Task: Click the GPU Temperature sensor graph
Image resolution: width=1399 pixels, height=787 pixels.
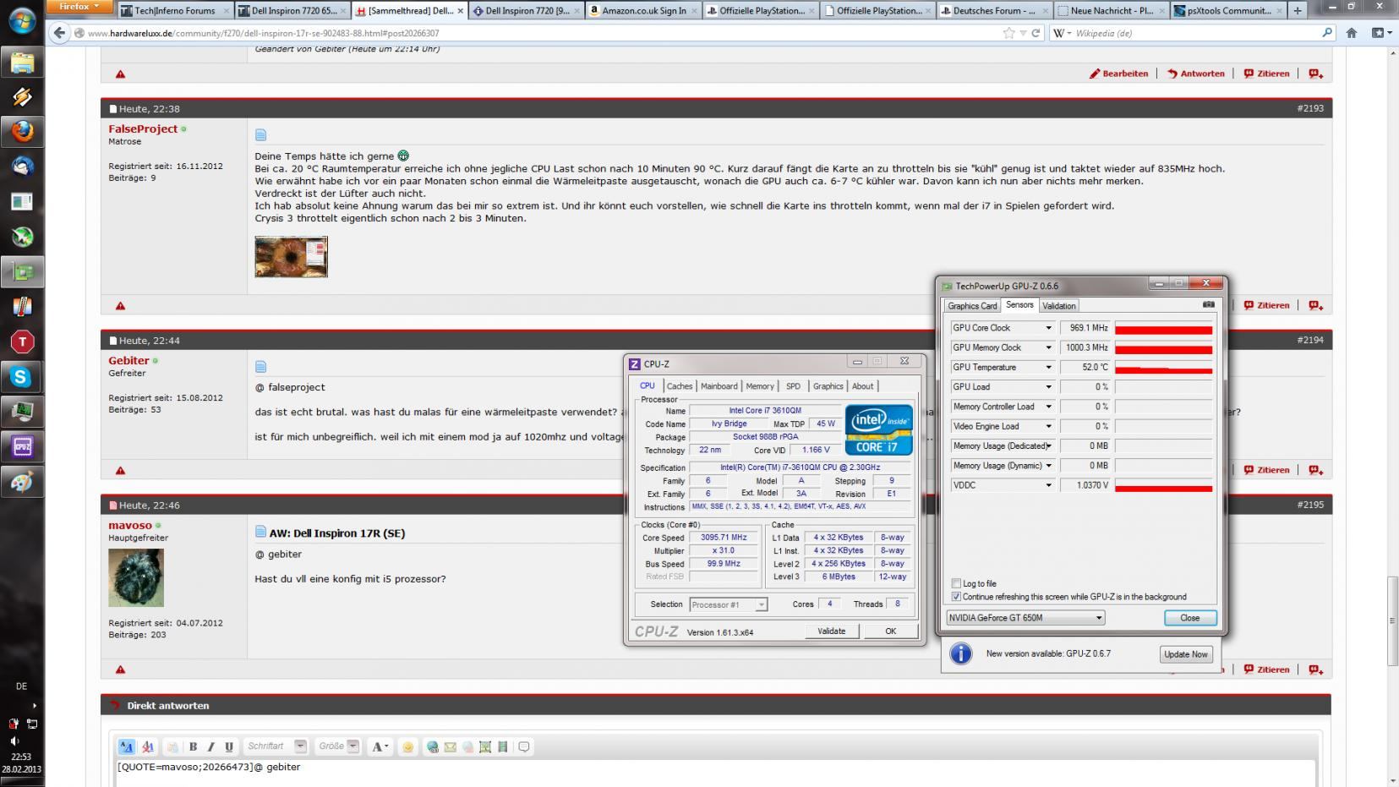Action: (x=1163, y=368)
